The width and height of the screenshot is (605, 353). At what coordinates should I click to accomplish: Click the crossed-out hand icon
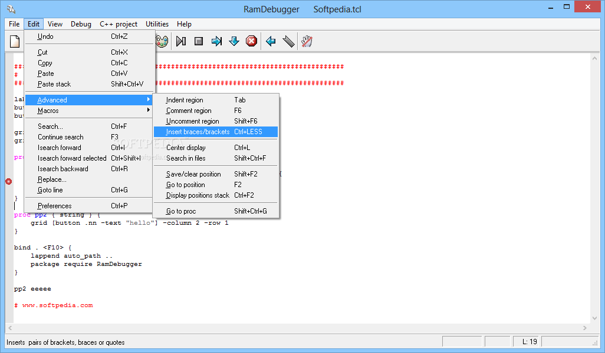click(x=307, y=41)
